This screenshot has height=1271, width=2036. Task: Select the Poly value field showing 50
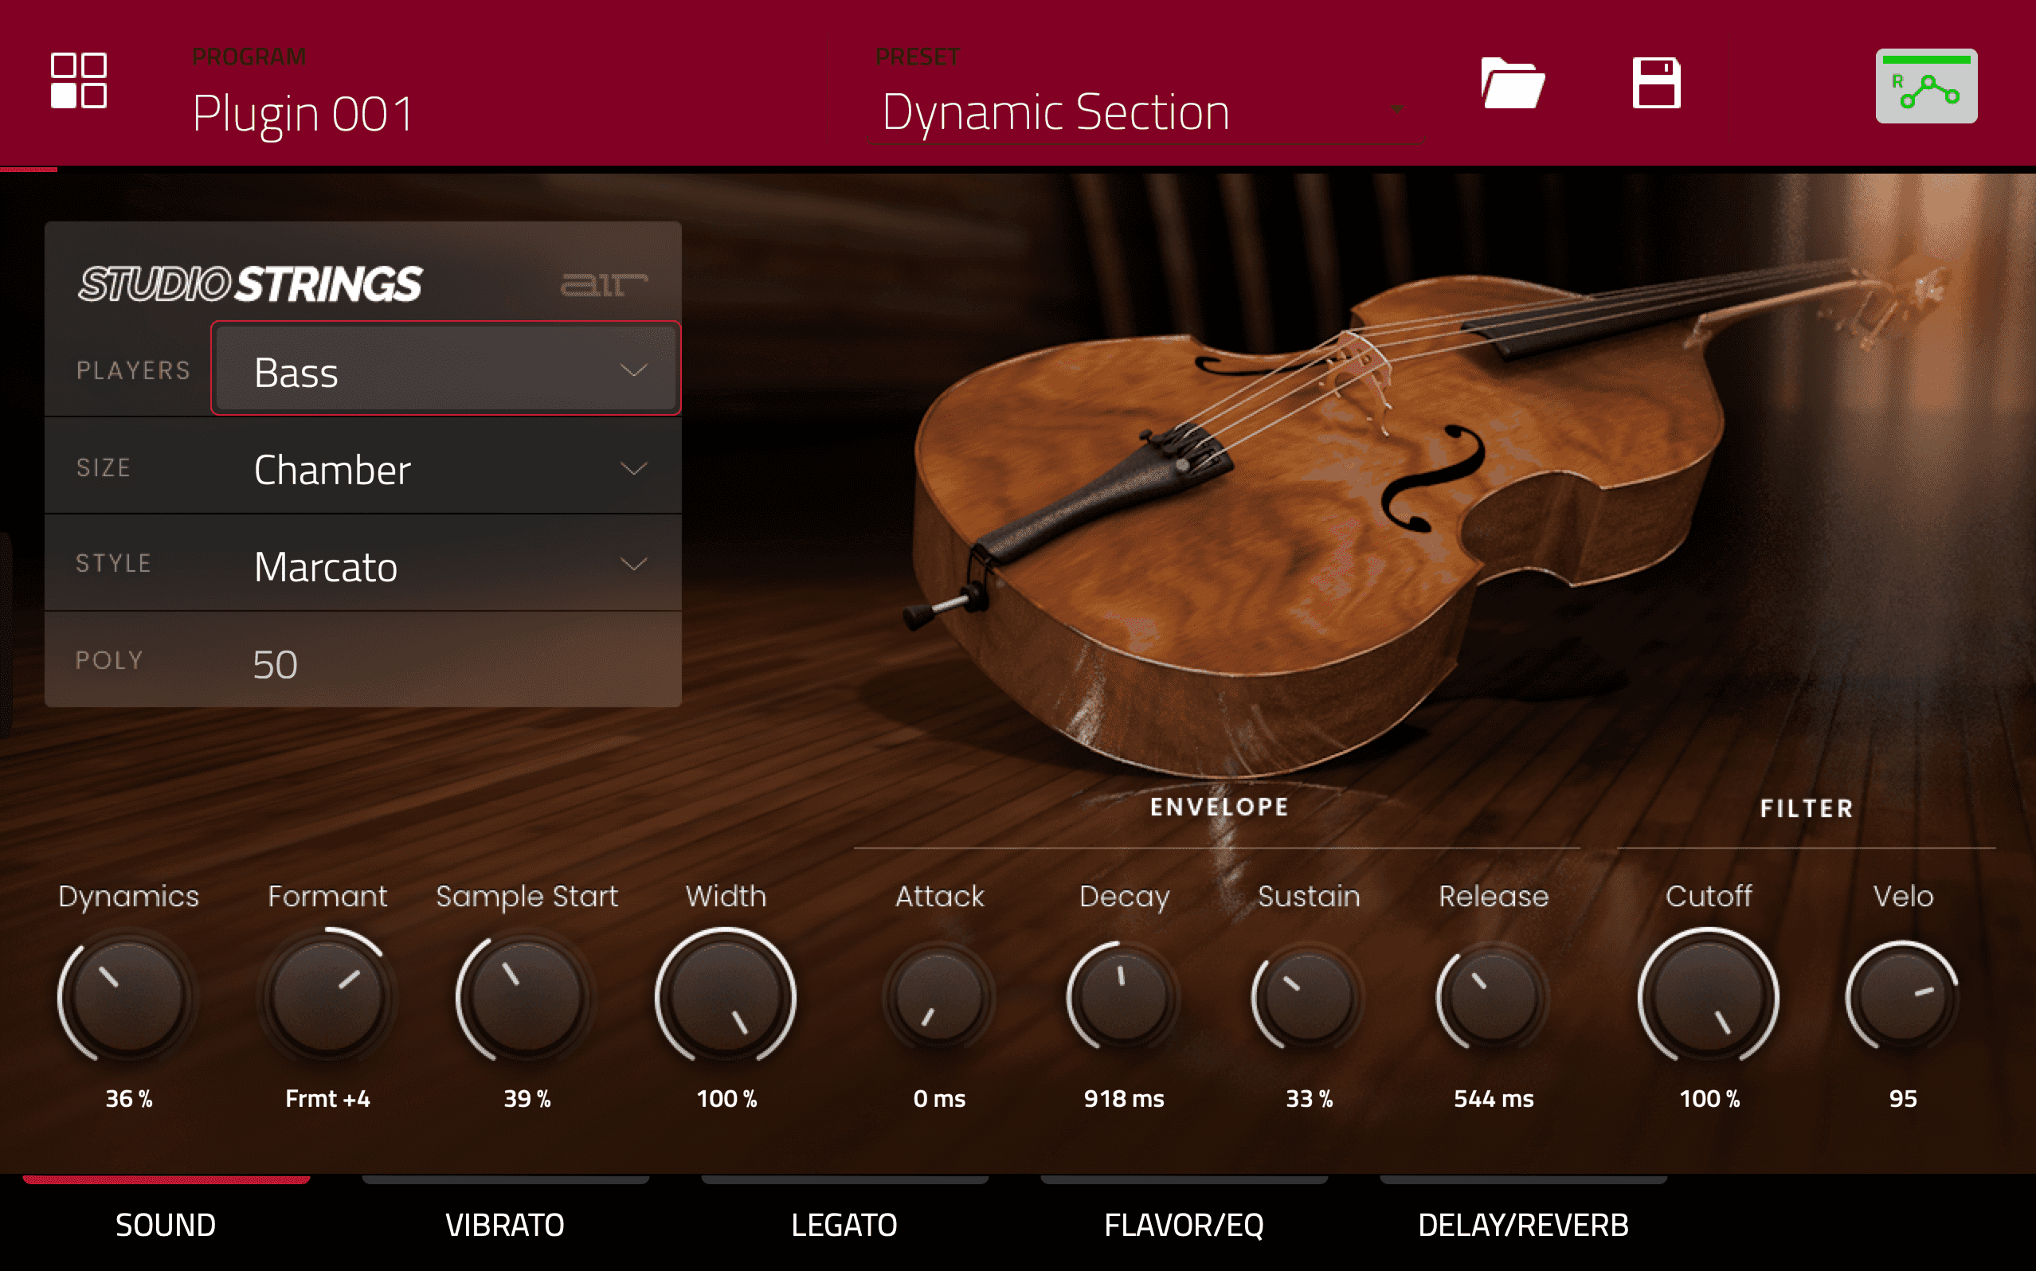[x=276, y=663]
